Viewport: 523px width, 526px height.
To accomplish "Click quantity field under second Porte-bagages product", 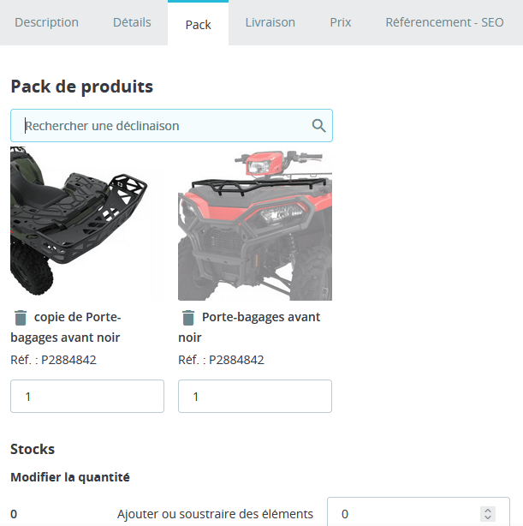I will point(254,397).
